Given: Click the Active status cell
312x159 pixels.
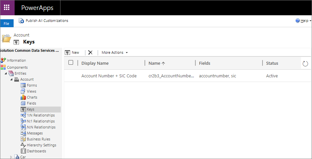Looking at the screenshot, I should (x=272, y=76).
